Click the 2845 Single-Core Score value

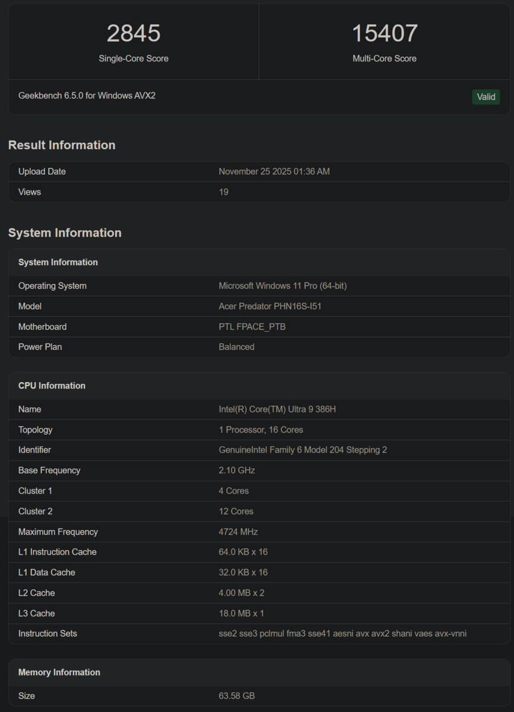pos(134,33)
